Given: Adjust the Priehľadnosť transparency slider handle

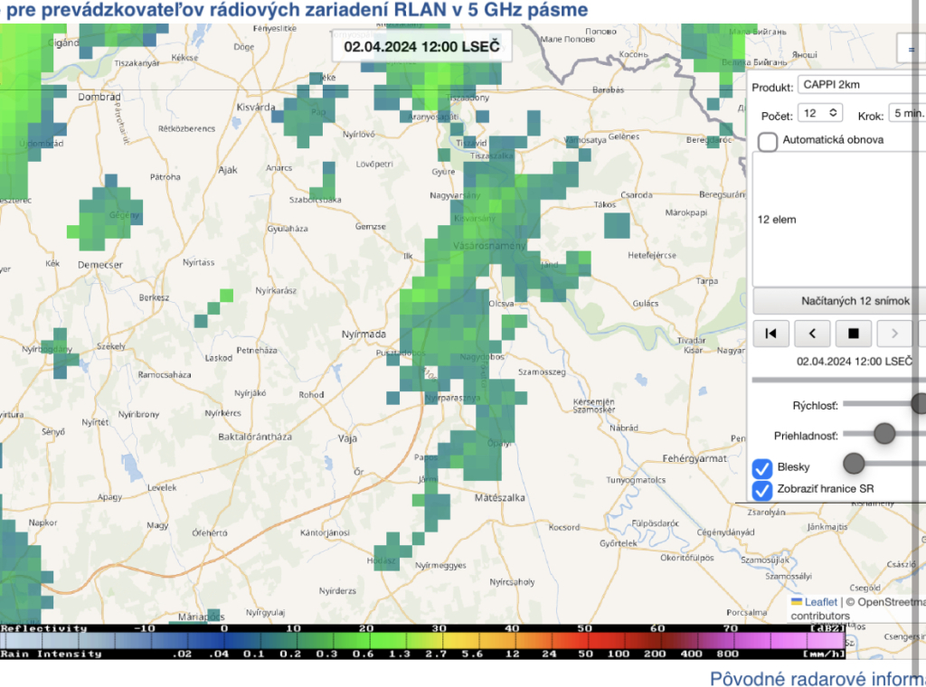Looking at the screenshot, I should click(884, 434).
